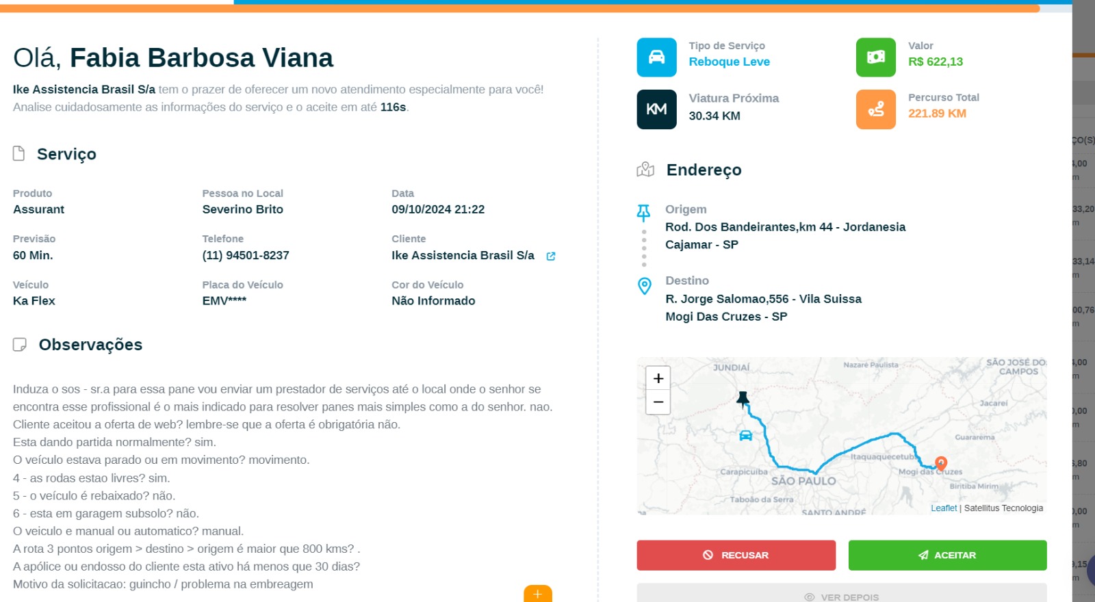
Task: Click the Cajamar - SP text
Action: [x=701, y=245]
